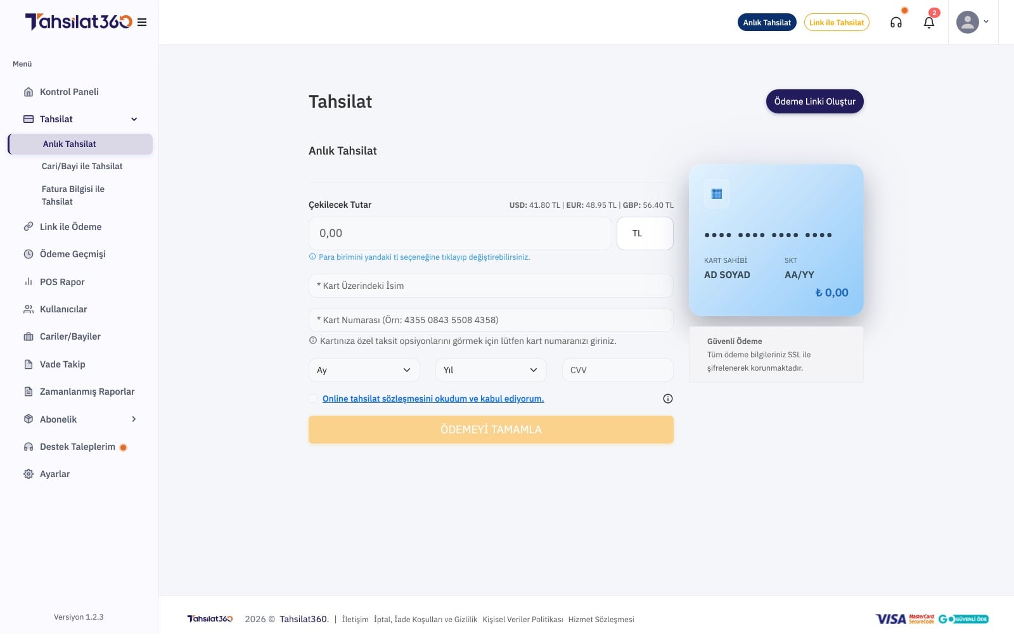Open support via headphones icon
1014x638 pixels.
coord(896,22)
